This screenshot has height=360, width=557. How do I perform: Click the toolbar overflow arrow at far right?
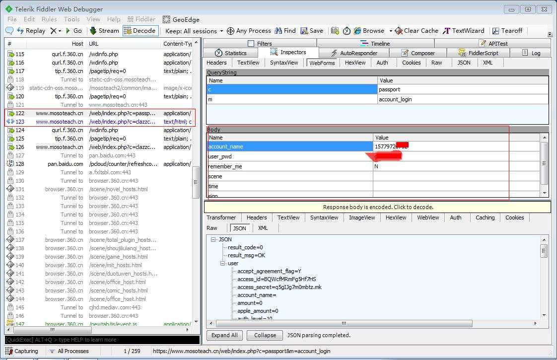click(x=550, y=34)
